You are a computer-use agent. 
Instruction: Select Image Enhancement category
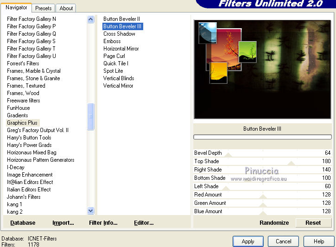[x=30, y=175]
